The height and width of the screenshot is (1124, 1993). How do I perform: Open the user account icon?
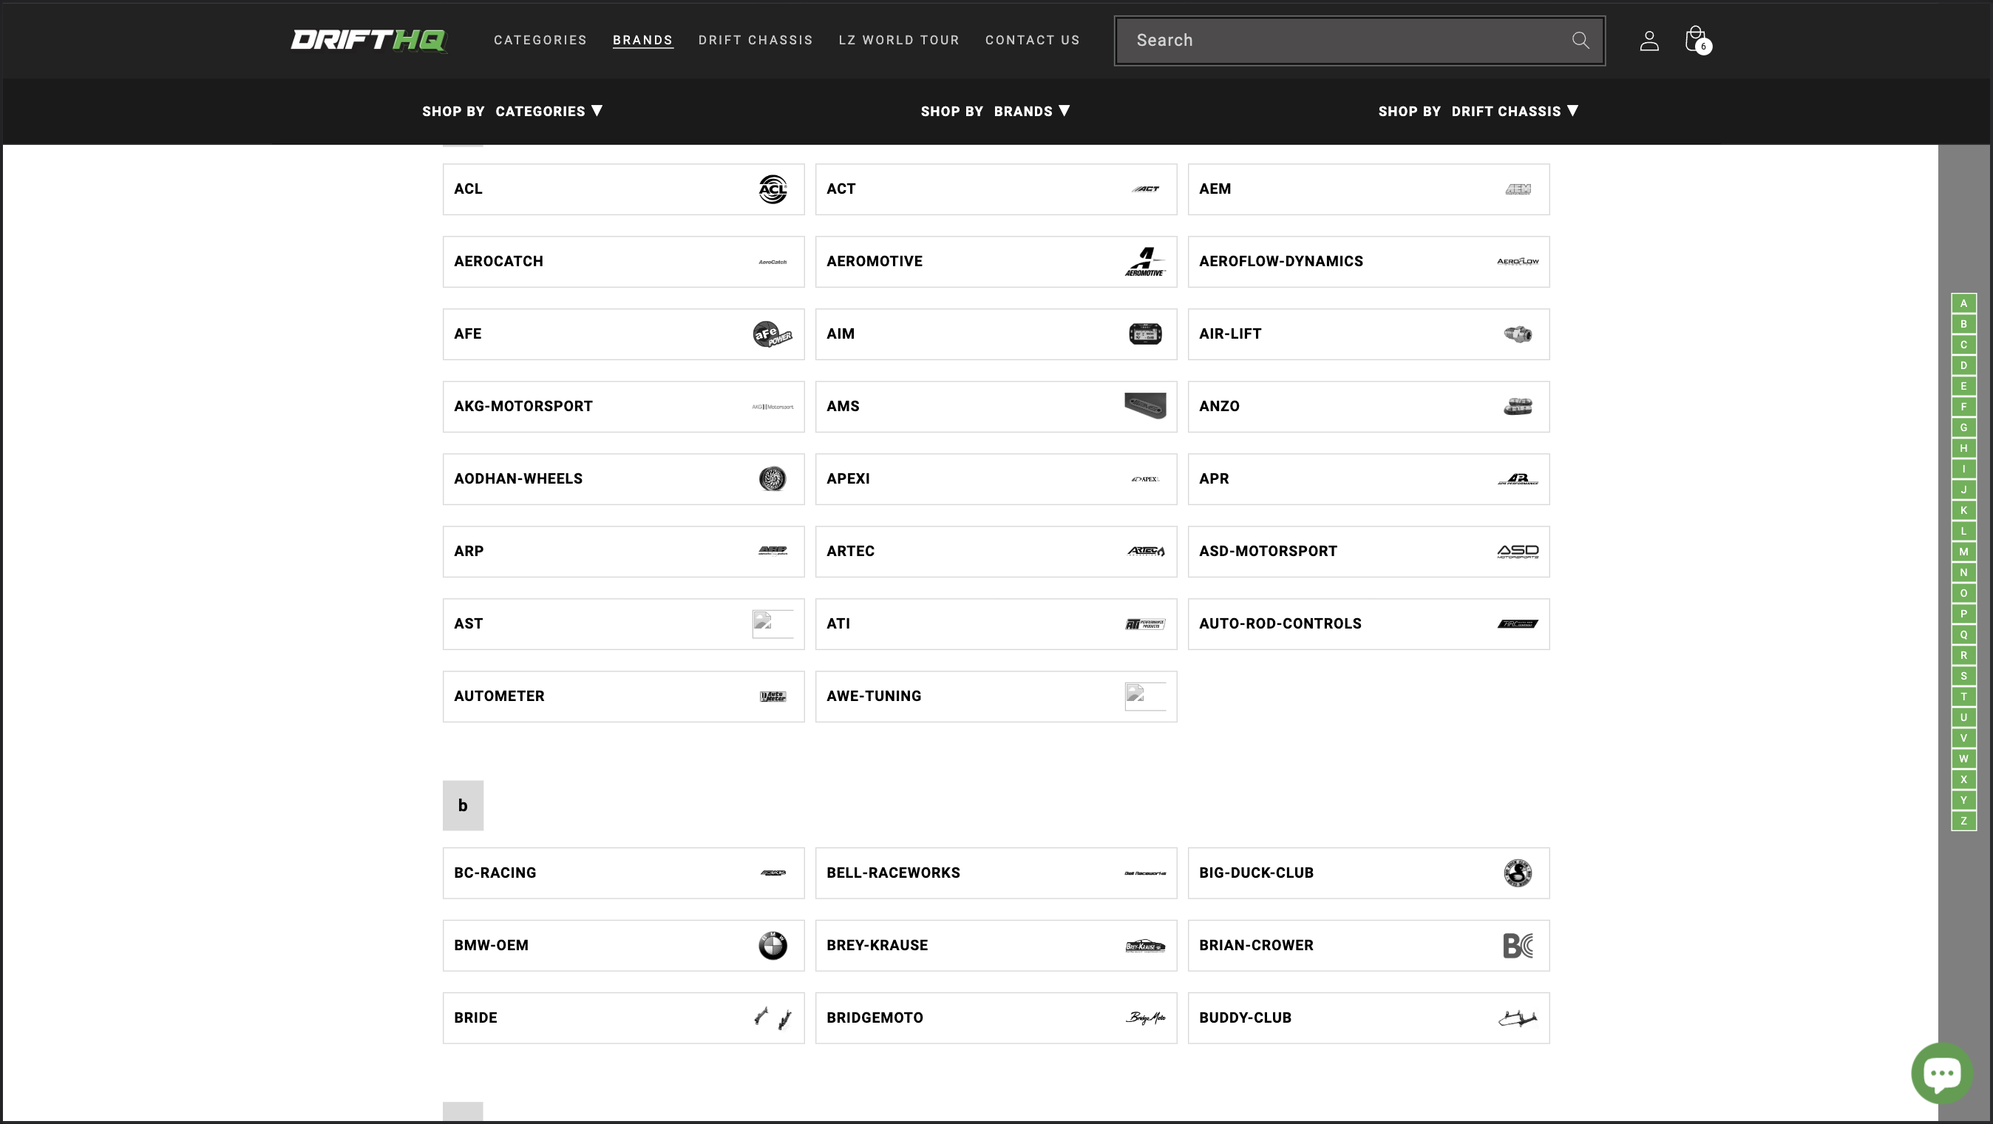tap(1649, 40)
